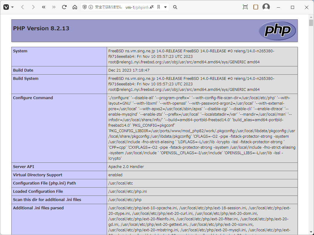Viewport: 314px width, 235px height.
Task: Open the search field magnifier
Action: [x=175, y=7]
